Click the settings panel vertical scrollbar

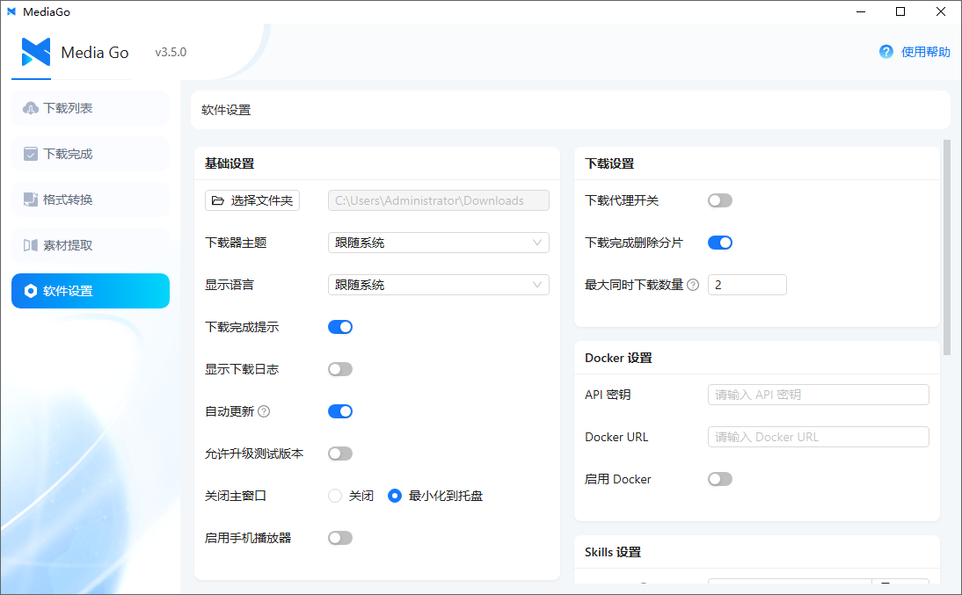tap(947, 247)
